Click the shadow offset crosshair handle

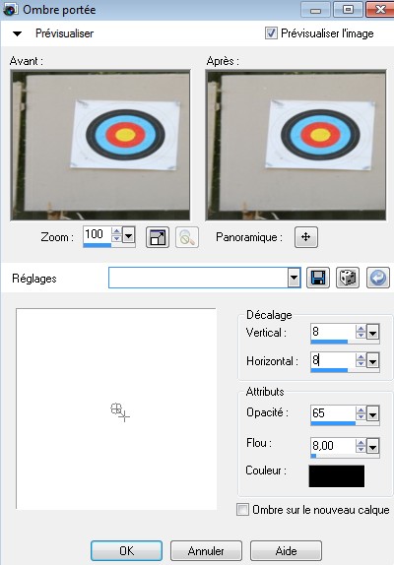pos(120,412)
